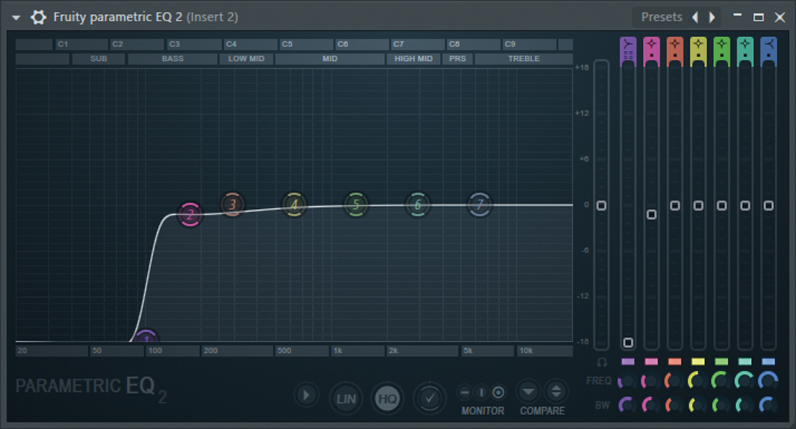796x429 pixels.
Task: Click the play arrow button left of LIN
Action: point(306,395)
